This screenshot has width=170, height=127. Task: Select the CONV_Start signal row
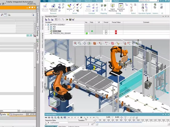pyautogui.click(x=57, y=31)
